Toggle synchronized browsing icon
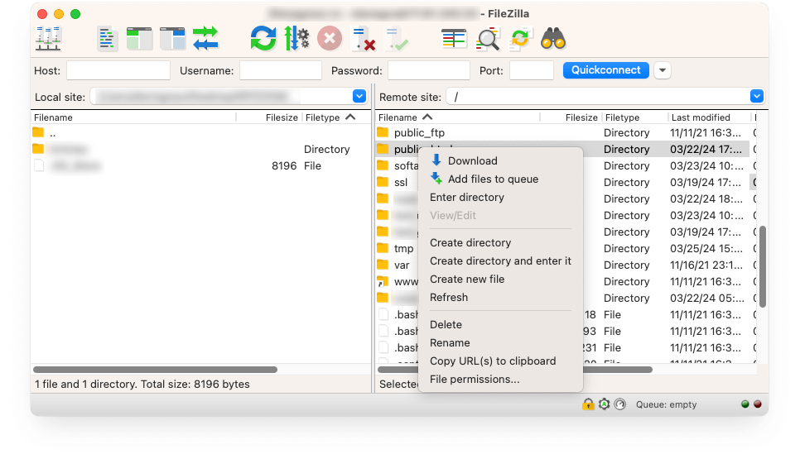 pyautogui.click(x=520, y=39)
